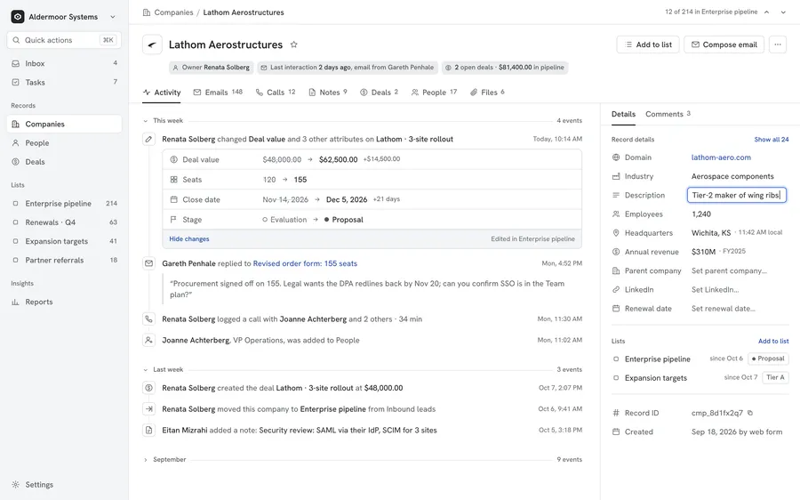This screenshot has height=500, width=800.
Task: Click the LinkedIn link icon
Action: (616, 289)
